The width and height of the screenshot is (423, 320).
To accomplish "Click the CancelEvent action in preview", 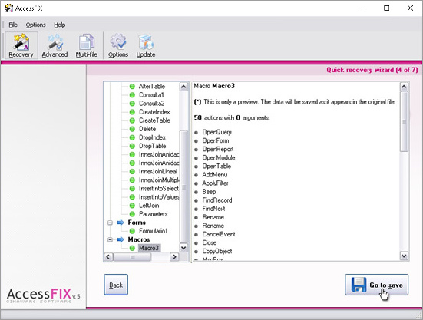I will 219,234.
